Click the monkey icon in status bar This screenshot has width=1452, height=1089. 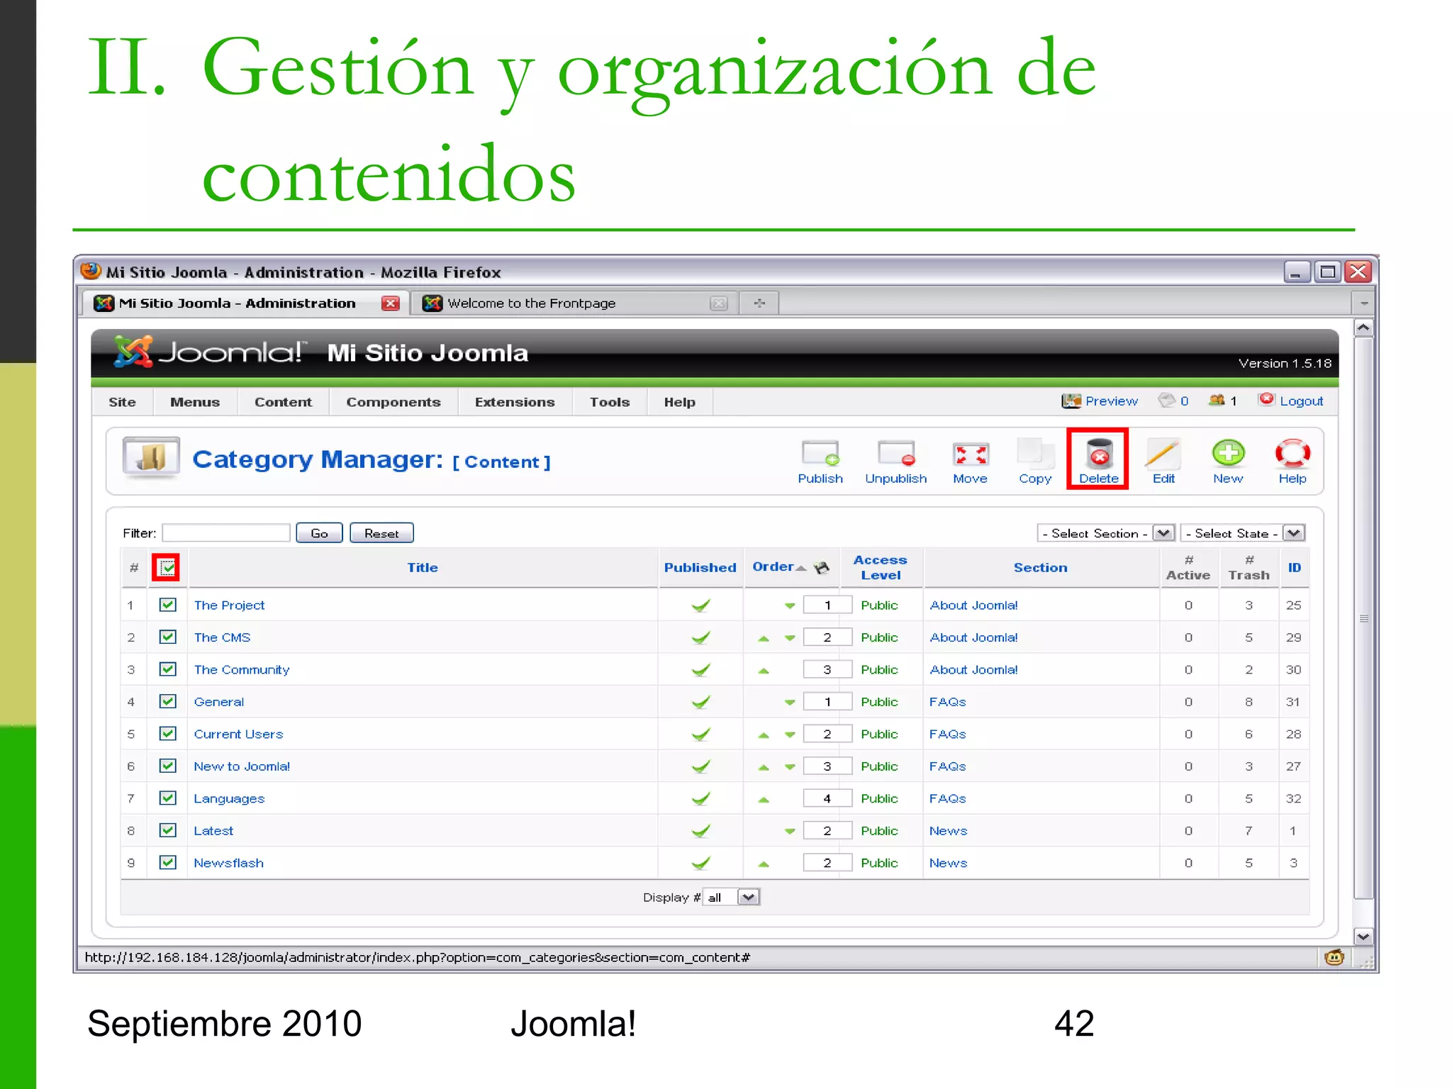click(x=1334, y=958)
